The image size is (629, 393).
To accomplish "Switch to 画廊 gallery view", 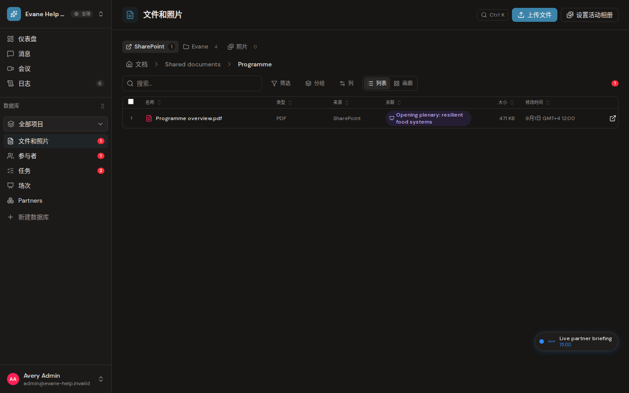I will coord(403,83).
